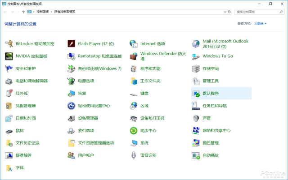Expand the address bar history dropdown arrow

point(225,12)
